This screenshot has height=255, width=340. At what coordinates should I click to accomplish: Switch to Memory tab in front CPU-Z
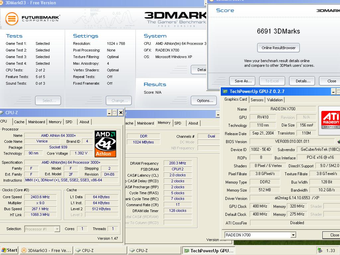55,122
